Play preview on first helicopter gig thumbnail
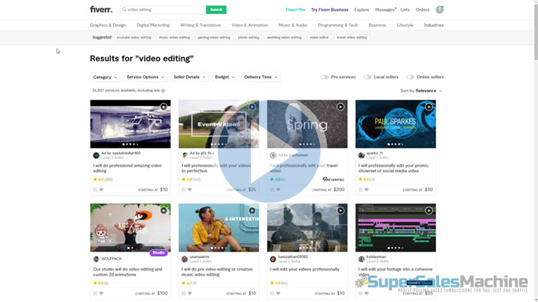The width and height of the screenshot is (538, 302). click(x=163, y=106)
